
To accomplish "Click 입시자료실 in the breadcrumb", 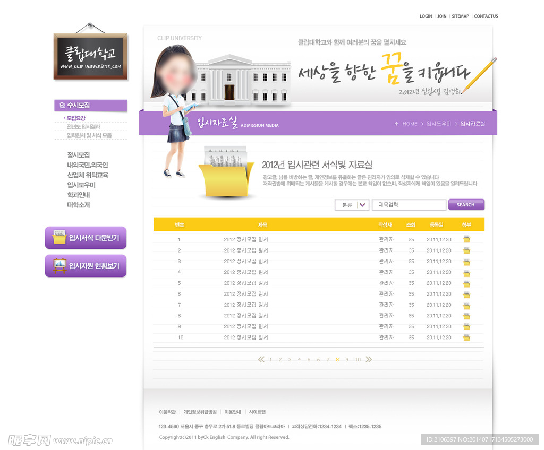I will [472, 124].
